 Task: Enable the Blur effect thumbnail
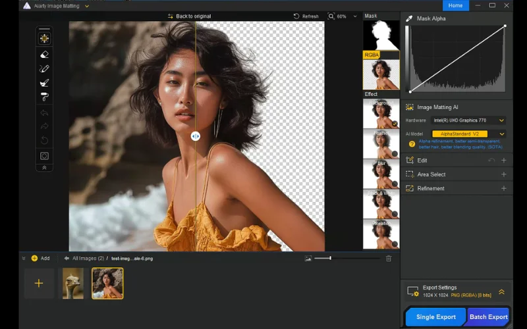[x=381, y=174]
